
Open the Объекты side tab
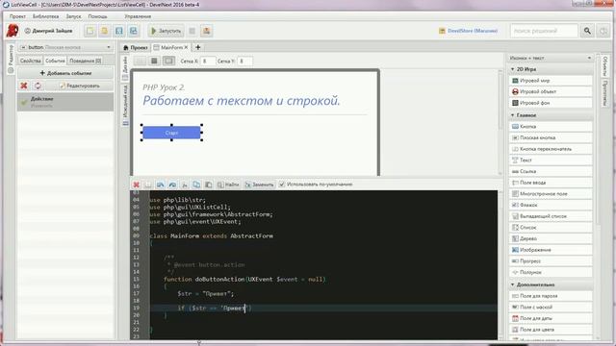pos(605,66)
